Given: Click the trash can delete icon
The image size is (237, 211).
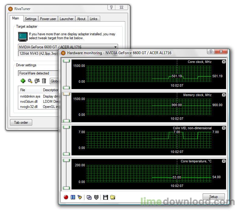Looking at the screenshot, I should click(44, 81).
